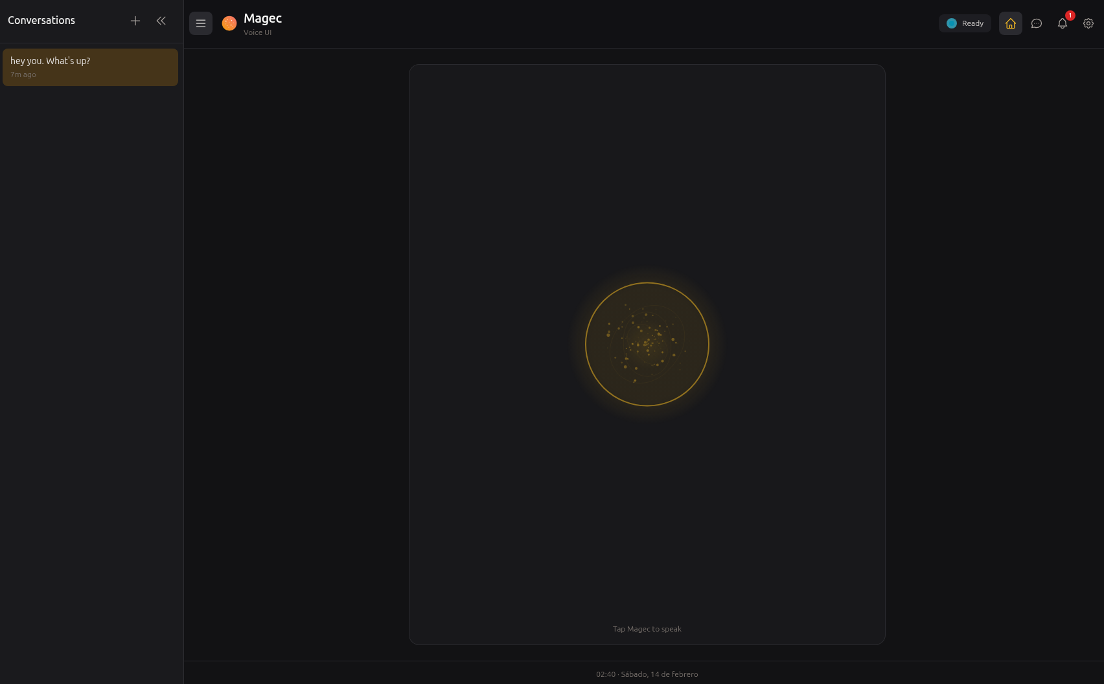This screenshot has width=1104, height=684.
Task: Click the Voice UI label under Magec
Action: coord(257,32)
